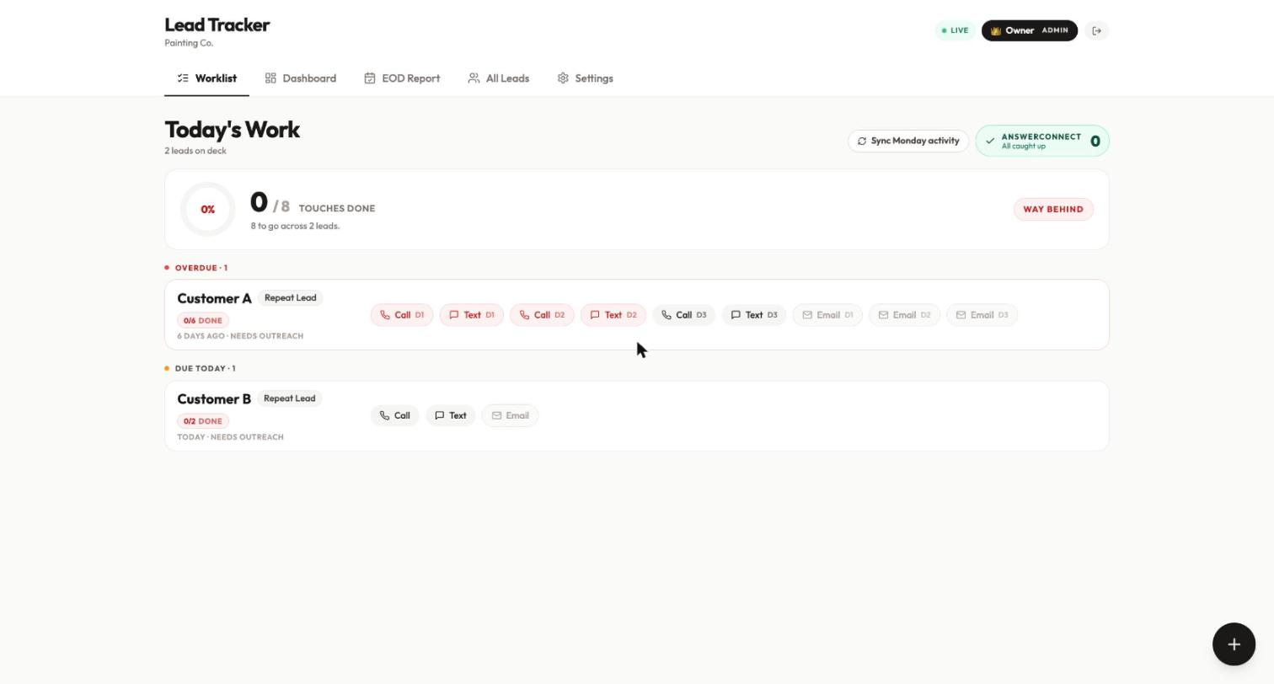This screenshot has height=684, width=1274.
Task: Mark Email D3 for Customer A
Action: click(x=982, y=315)
